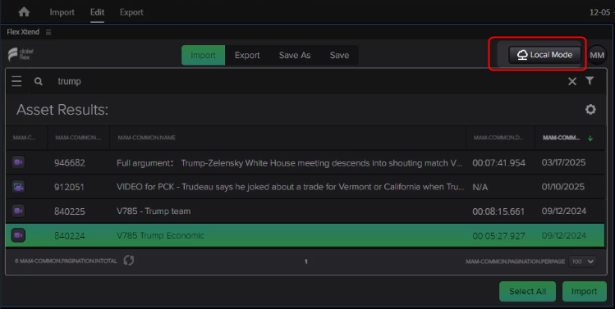Click the video icon for asset 946682

18,162
